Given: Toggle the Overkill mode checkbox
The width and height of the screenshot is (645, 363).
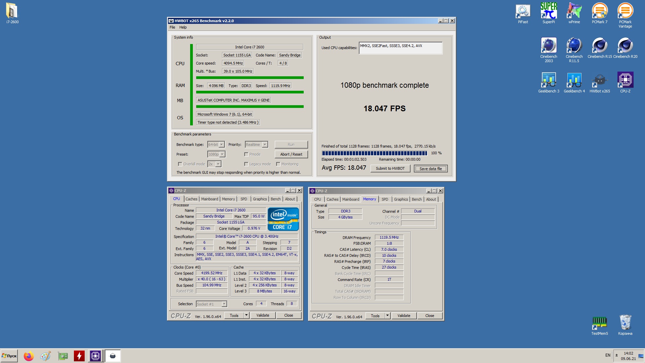Looking at the screenshot, I should [180, 164].
